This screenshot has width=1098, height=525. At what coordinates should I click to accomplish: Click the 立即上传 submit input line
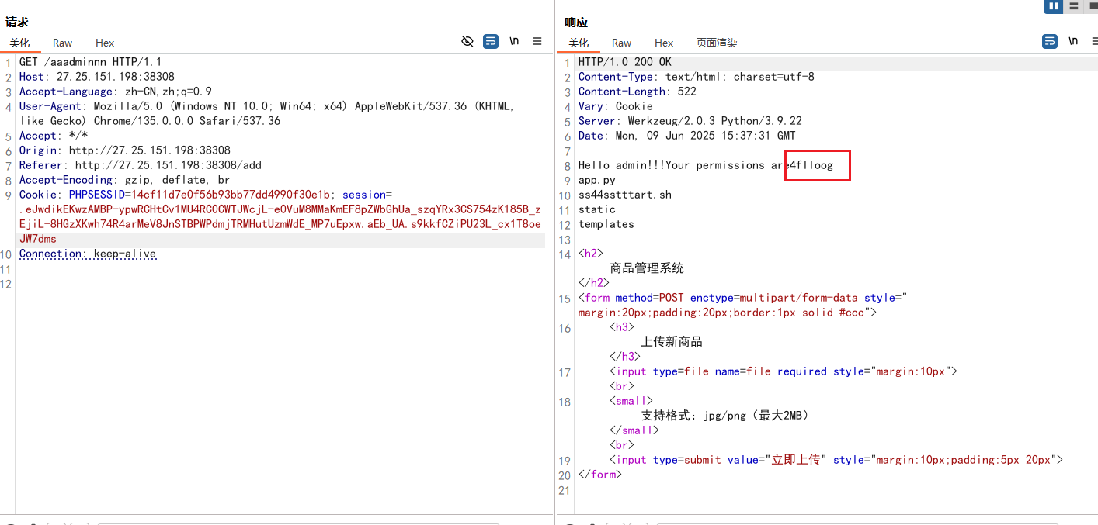[836, 460]
